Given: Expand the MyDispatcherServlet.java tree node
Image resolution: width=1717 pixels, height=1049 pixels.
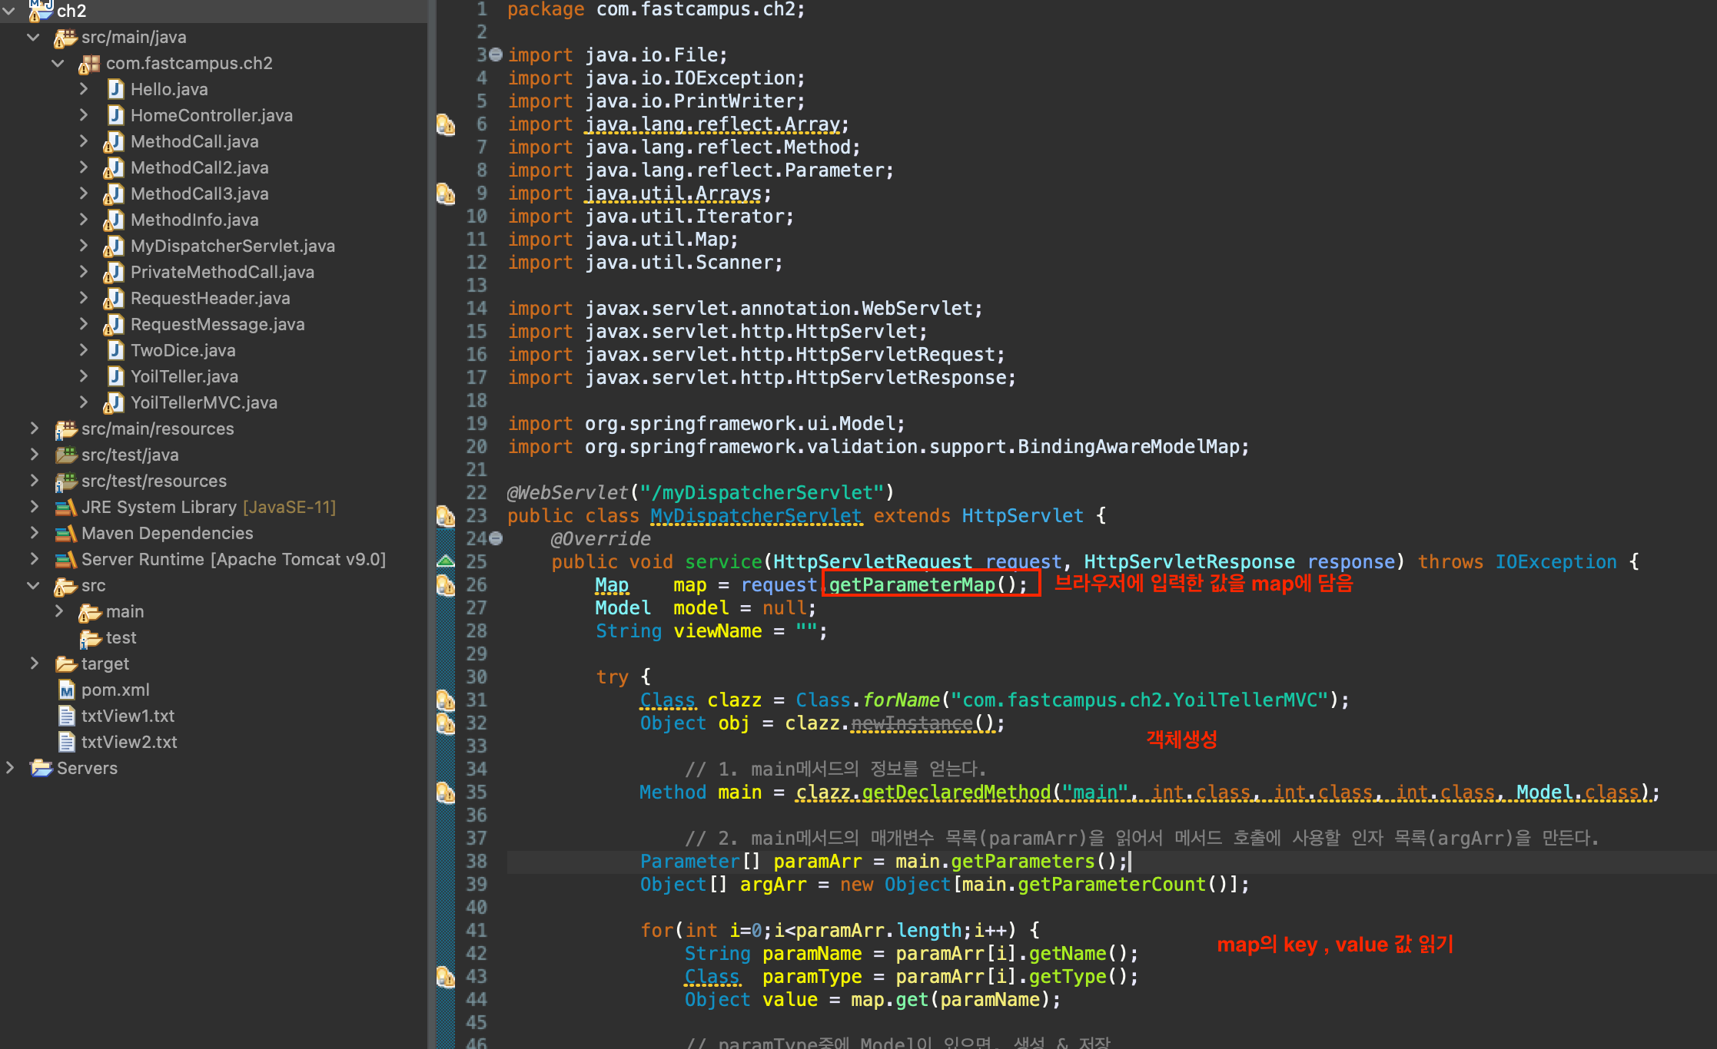Looking at the screenshot, I should (x=84, y=246).
